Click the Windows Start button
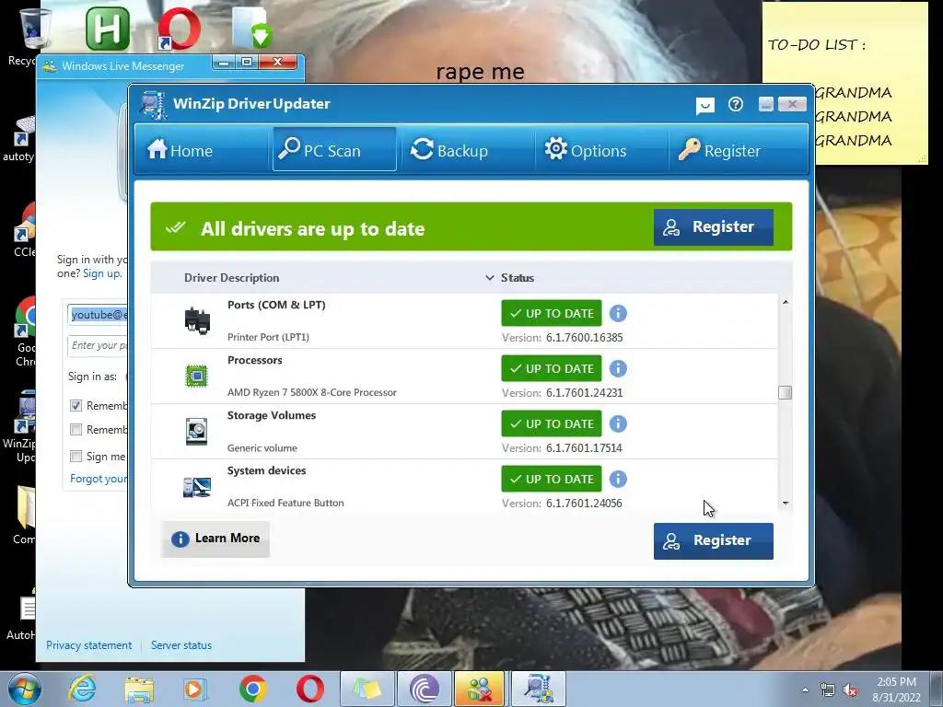943x707 pixels. (x=25, y=689)
